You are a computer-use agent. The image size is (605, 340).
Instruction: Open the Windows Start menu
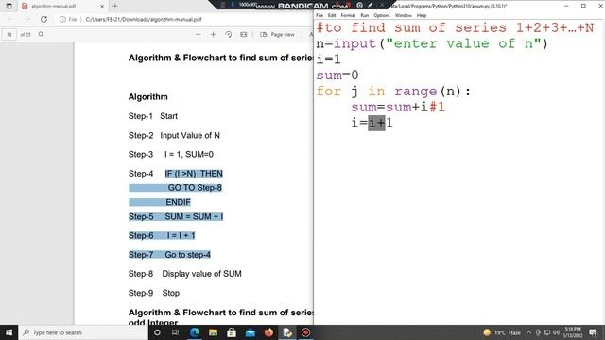[9, 332]
